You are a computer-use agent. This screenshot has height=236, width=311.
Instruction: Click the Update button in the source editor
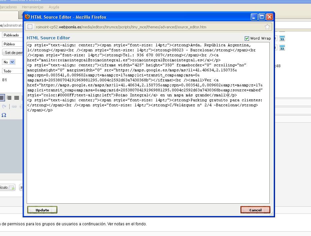click(42, 210)
